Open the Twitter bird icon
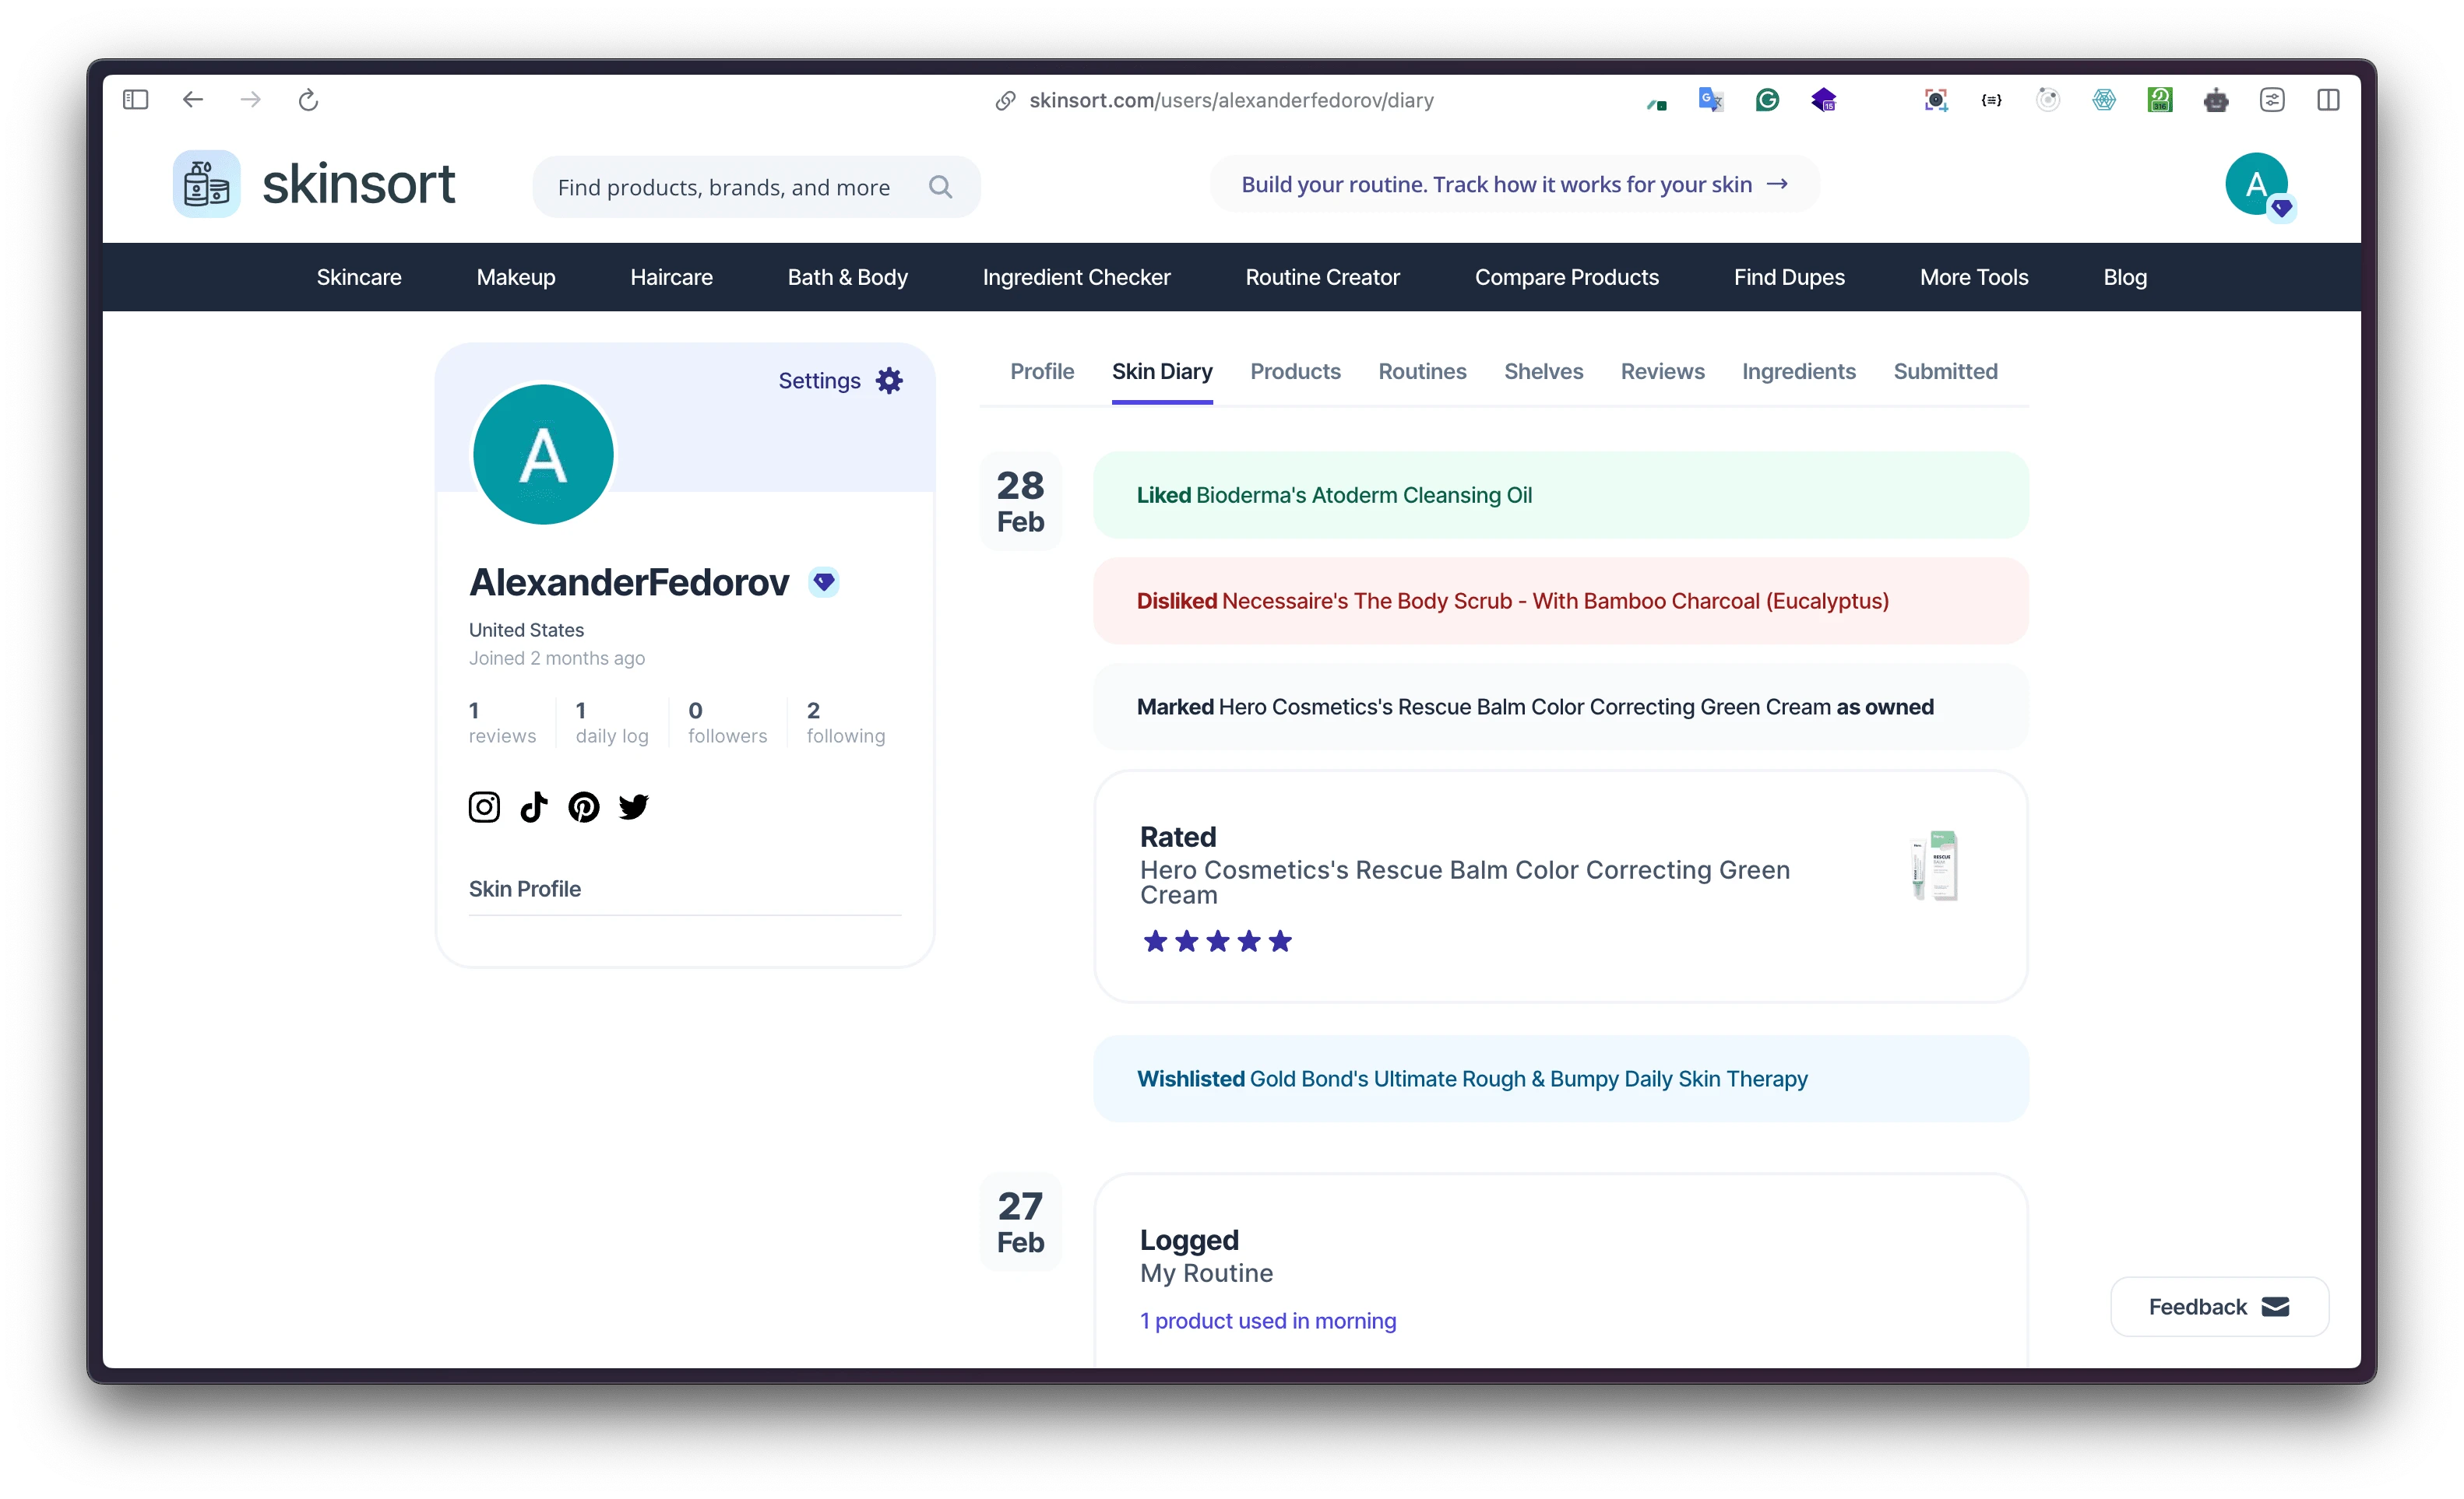This screenshot has height=1499, width=2464. (x=634, y=806)
